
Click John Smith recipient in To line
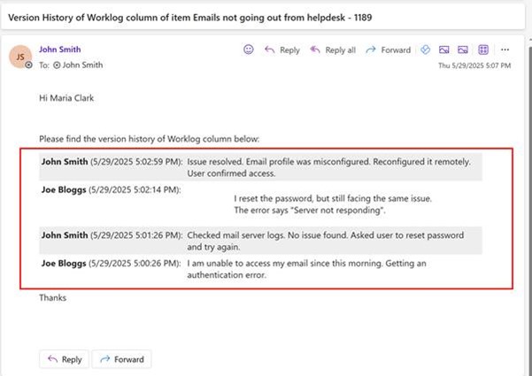[x=79, y=65]
